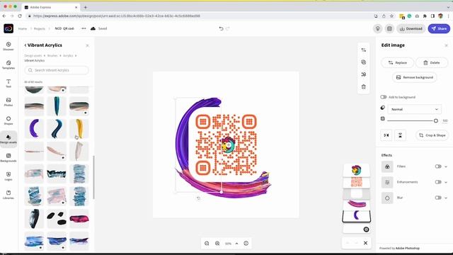Toggle Add to background switch
The width and height of the screenshot is (453, 255).
coord(384,97)
